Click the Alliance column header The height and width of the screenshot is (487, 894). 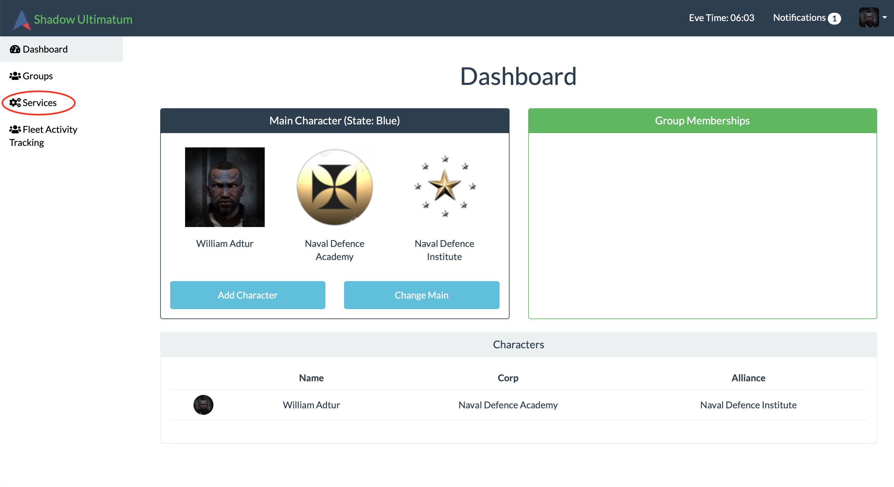click(748, 378)
